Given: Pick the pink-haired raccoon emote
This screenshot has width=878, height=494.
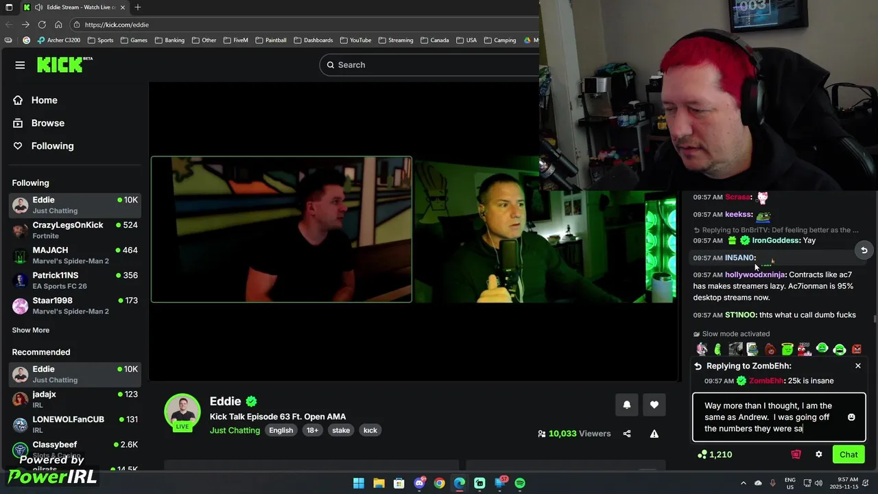Looking at the screenshot, I should click(701, 349).
